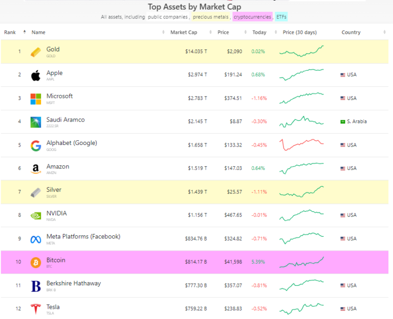
Task: Sort table by Market Cap column
Action: 183,32
